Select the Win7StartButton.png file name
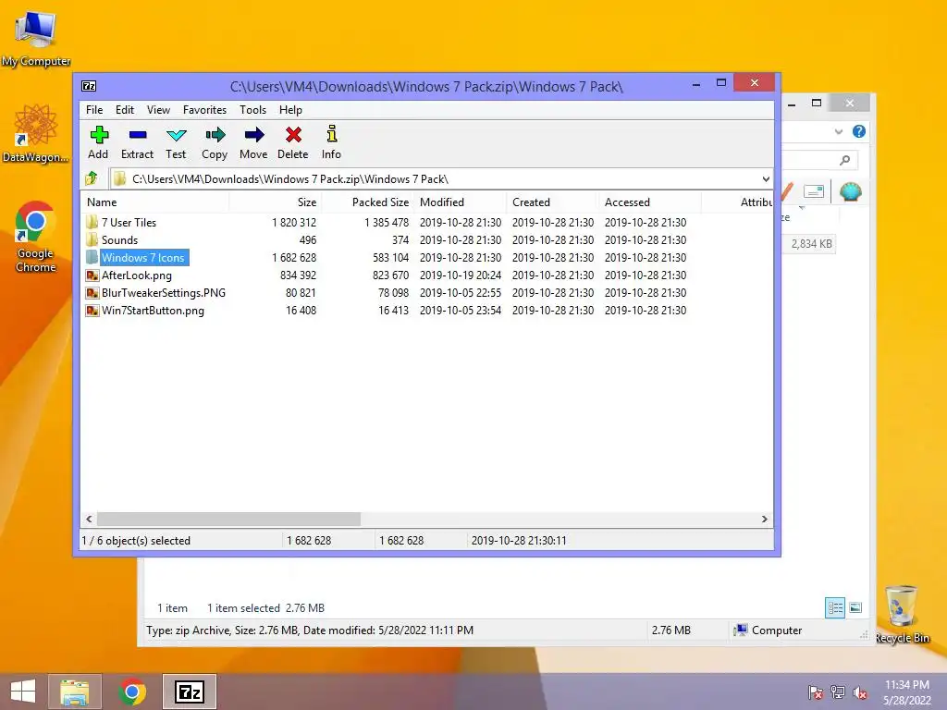The height and width of the screenshot is (710, 947). tap(153, 311)
